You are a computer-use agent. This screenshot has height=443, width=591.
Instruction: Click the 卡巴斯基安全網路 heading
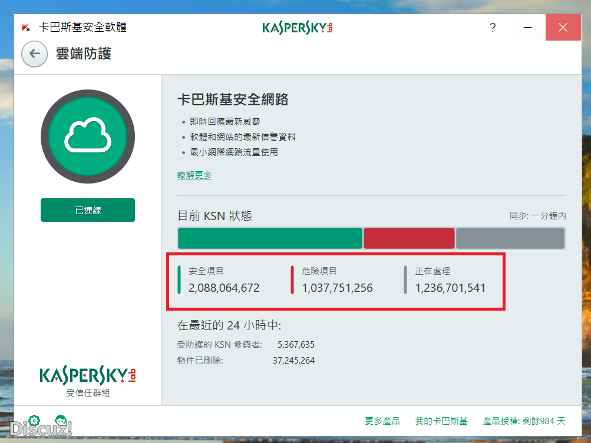(233, 99)
